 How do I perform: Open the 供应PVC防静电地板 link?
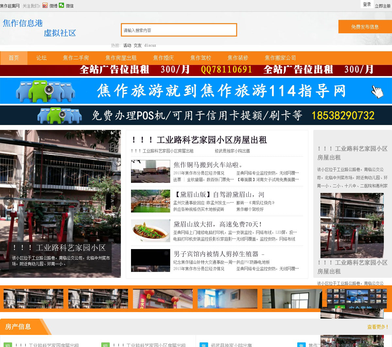pyautogui.click(x=253, y=262)
